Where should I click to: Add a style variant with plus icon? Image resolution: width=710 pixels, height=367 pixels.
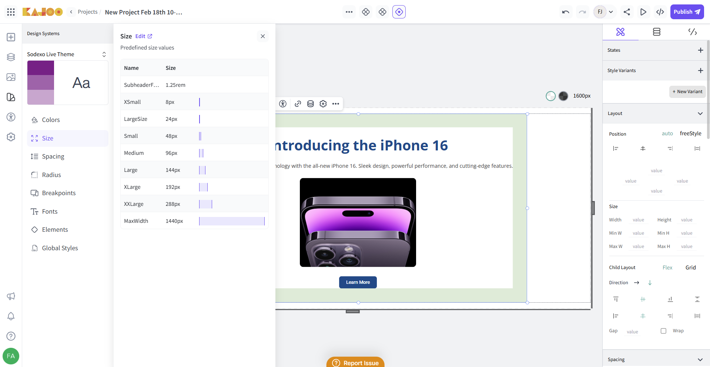pyautogui.click(x=700, y=71)
